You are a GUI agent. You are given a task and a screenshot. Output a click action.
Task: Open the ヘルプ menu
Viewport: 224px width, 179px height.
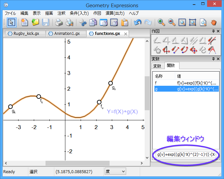tap(134, 13)
